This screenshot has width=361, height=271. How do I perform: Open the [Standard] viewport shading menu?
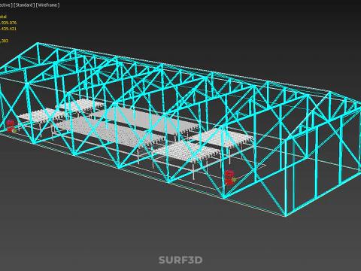24,5
